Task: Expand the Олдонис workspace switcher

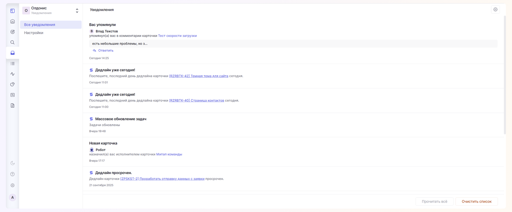Action: pyautogui.click(x=77, y=10)
